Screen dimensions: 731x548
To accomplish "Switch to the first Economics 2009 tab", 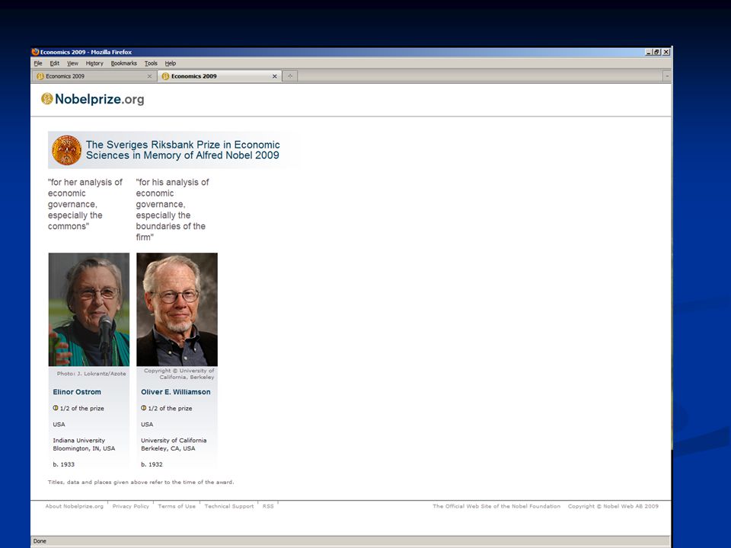I will point(93,76).
